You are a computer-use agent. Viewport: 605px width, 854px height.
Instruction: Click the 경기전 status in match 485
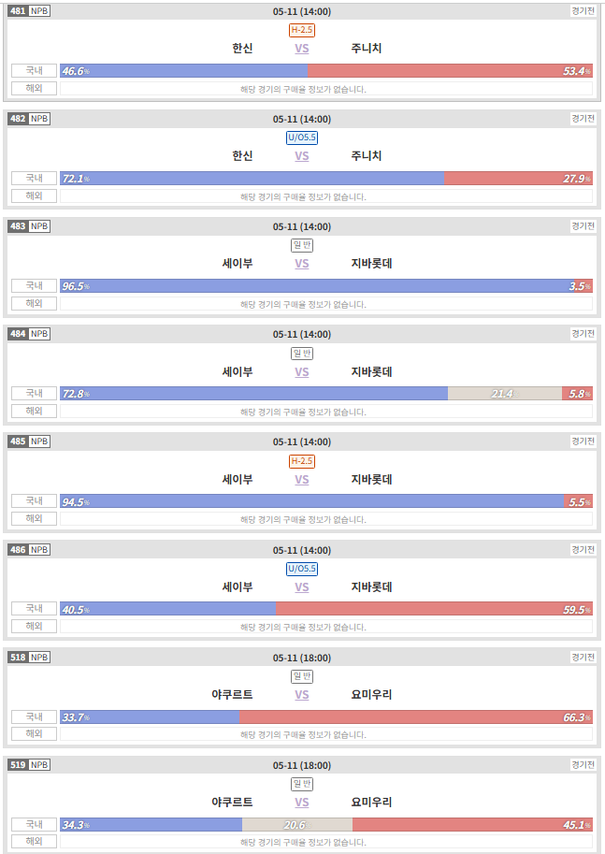coord(583,441)
